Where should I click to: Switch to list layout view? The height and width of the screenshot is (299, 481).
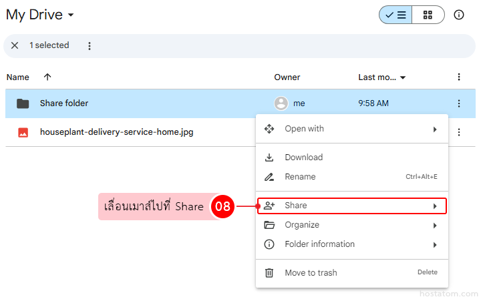pos(395,15)
